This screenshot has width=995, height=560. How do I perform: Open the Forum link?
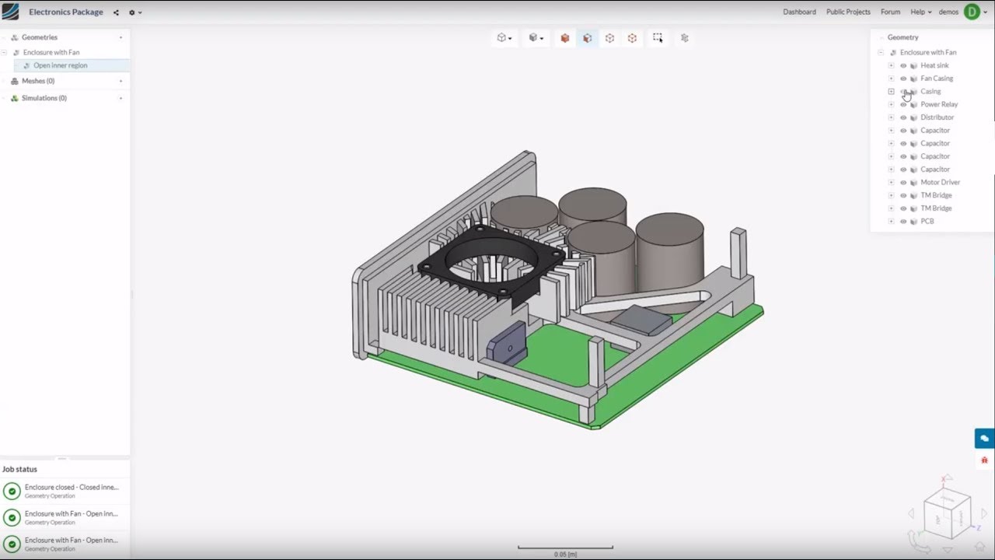[x=890, y=12]
